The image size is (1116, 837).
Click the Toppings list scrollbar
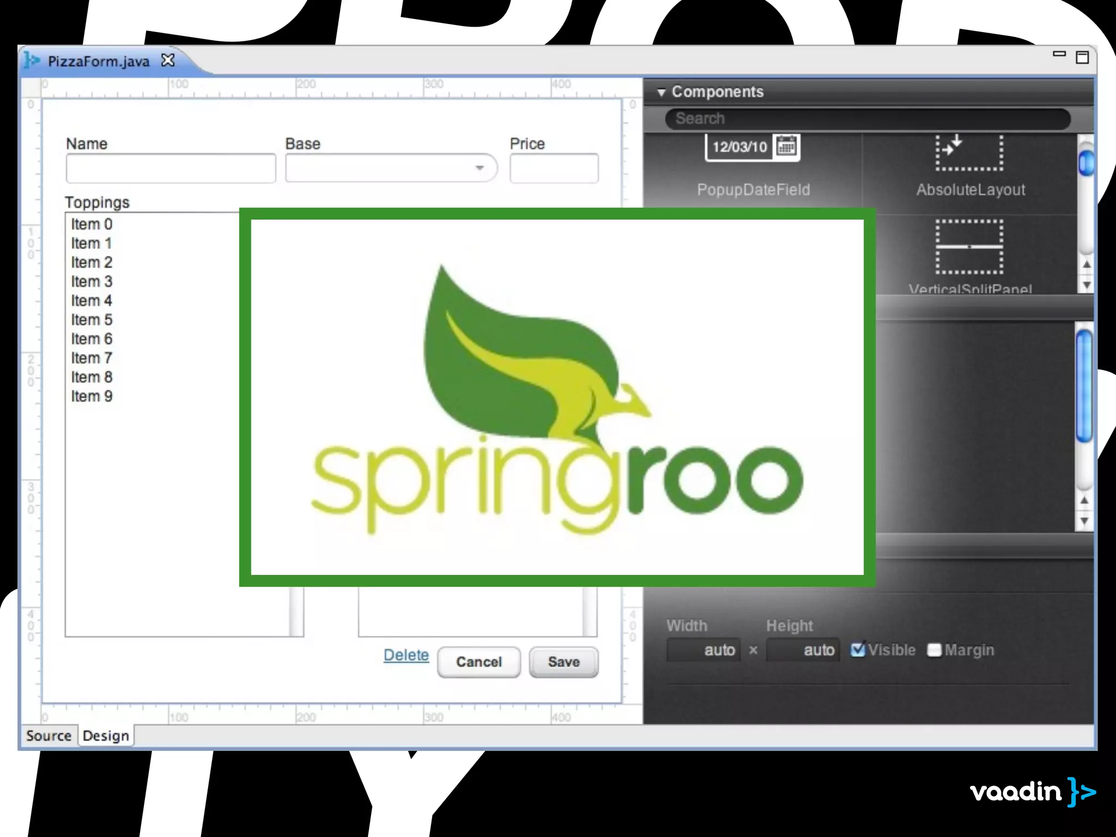(297, 611)
